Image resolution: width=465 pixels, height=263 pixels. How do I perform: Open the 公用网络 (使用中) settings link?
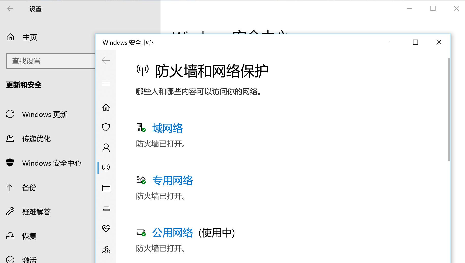point(173,233)
